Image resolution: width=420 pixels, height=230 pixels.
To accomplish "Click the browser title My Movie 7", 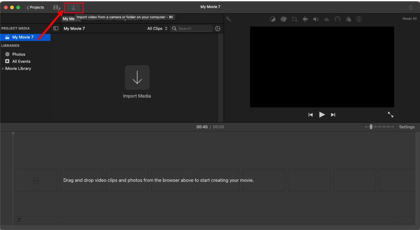I will [x=74, y=28].
